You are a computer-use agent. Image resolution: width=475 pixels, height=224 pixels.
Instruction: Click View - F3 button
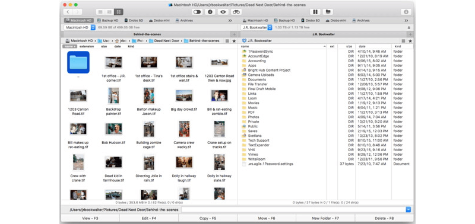pos(90,218)
